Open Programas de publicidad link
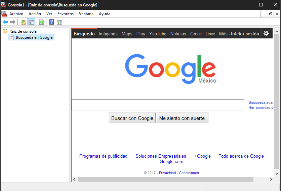281x191 pixels. click(103, 156)
